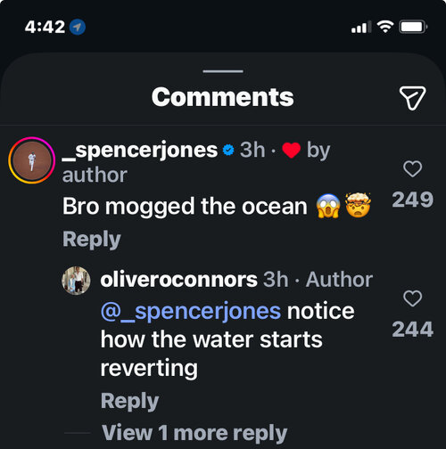Tap the drag handle above Comments

click(223, 71)
